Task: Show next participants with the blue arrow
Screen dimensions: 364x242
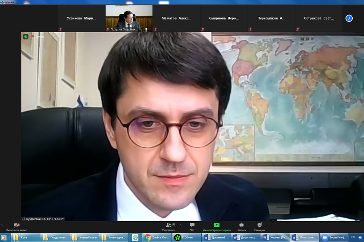Action: 349,18
